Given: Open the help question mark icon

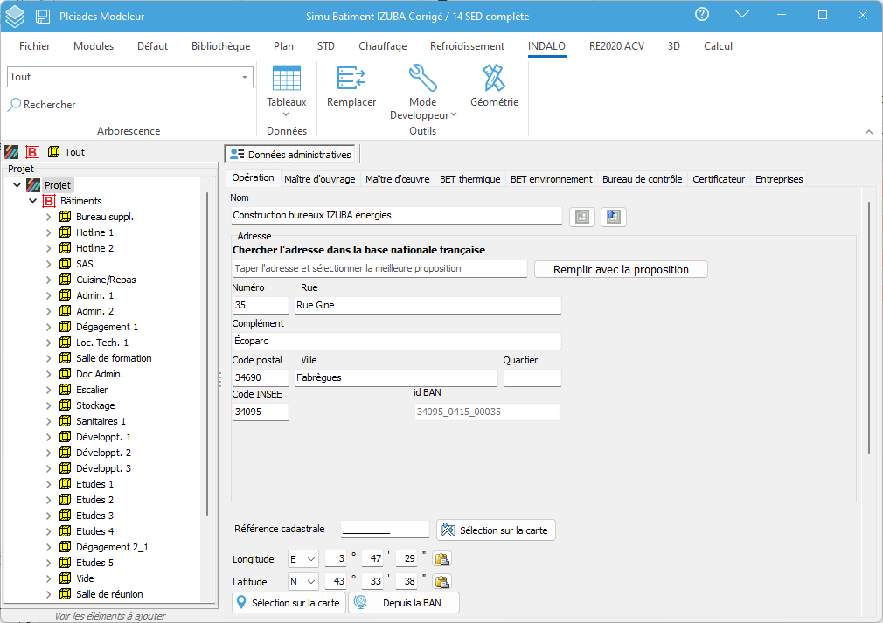Looking at the screenshot, I should point(702,15).
